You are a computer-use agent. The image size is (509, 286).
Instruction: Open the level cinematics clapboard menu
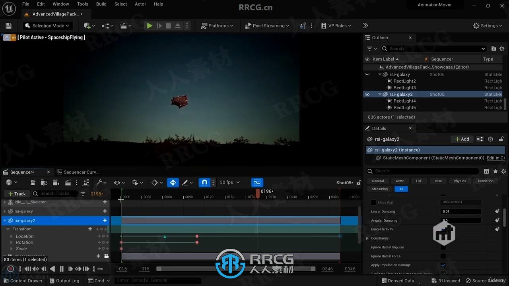(126, 26)
